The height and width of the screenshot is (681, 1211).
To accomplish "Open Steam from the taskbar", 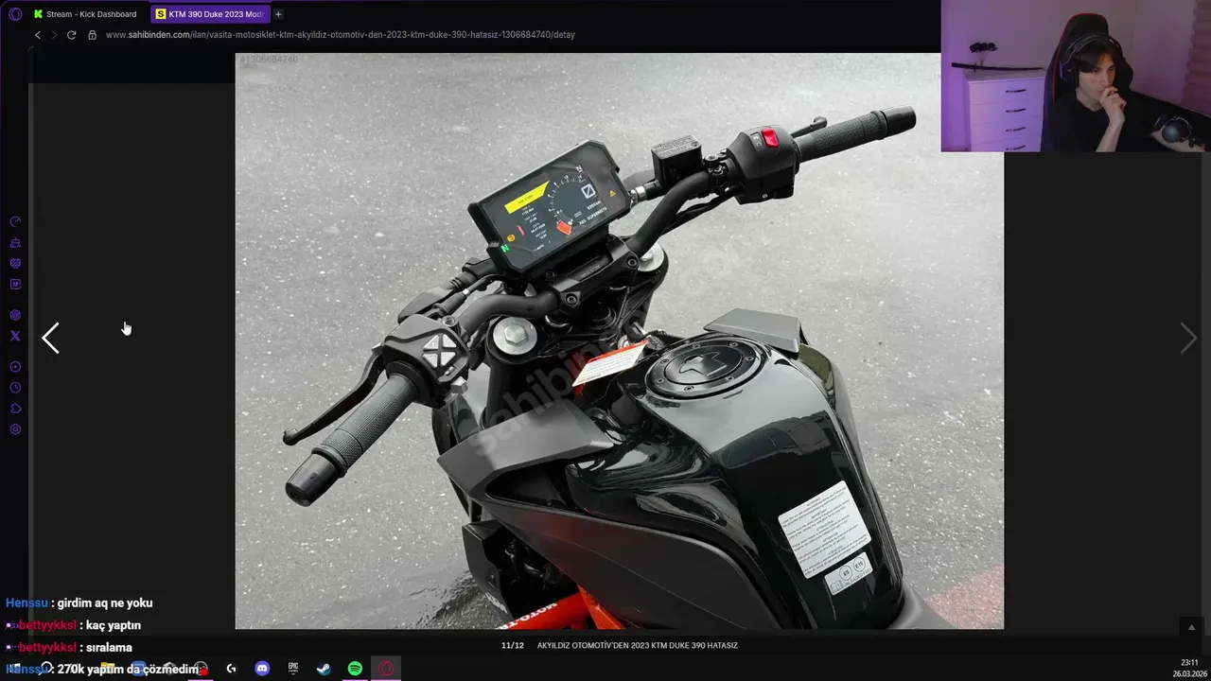I will (324, 669).
